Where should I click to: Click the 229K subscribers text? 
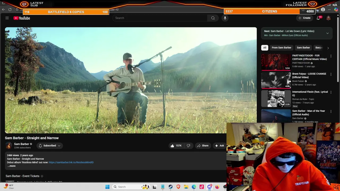pyautogui.click(x=22, y=148)
